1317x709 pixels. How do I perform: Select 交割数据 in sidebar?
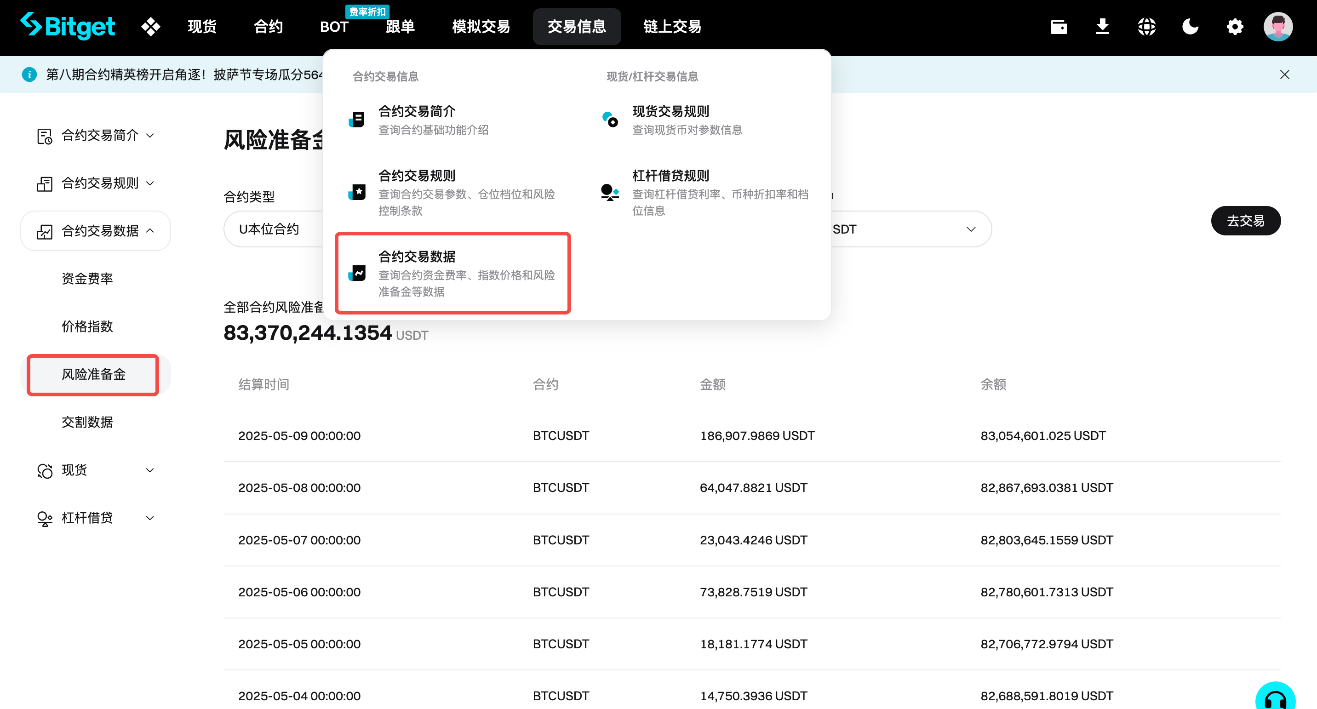87,422
